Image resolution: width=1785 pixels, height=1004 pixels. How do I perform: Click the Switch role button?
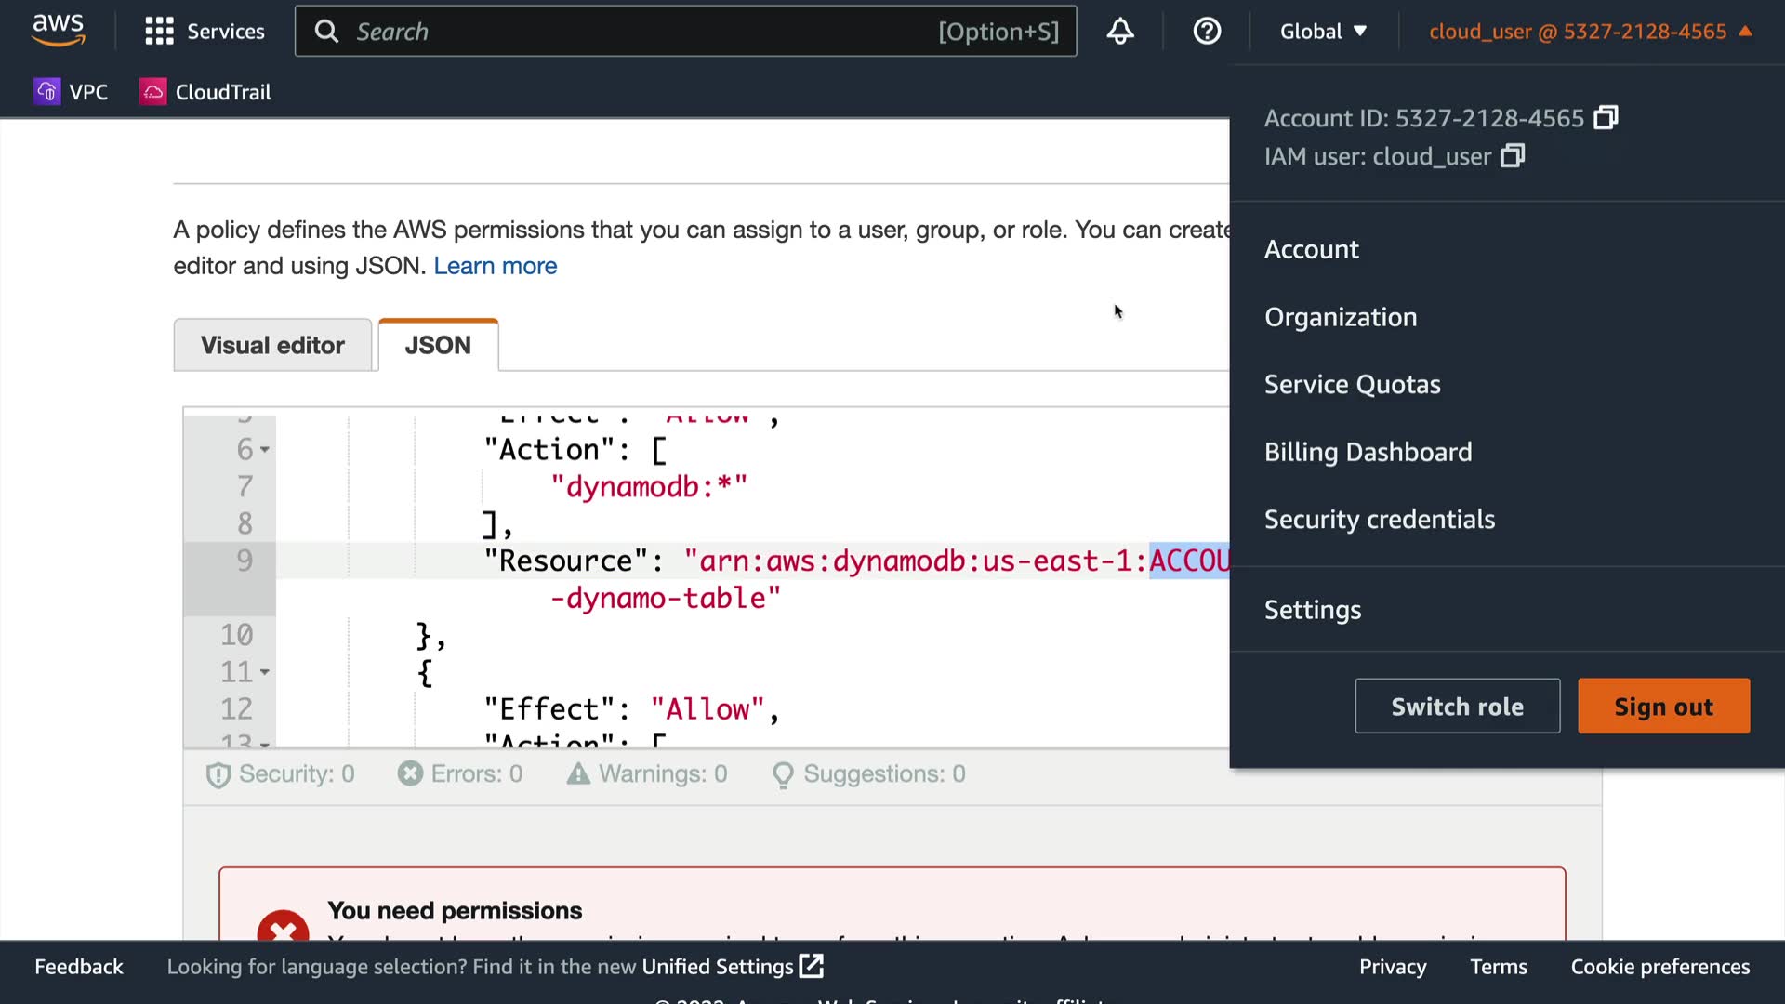[x=1457, y=707]
